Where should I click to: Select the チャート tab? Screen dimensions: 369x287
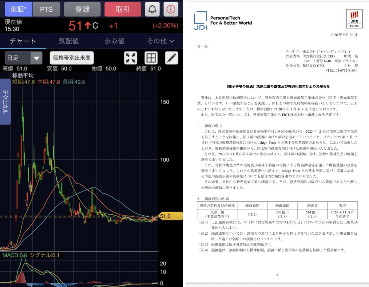(x=23, y=41)
